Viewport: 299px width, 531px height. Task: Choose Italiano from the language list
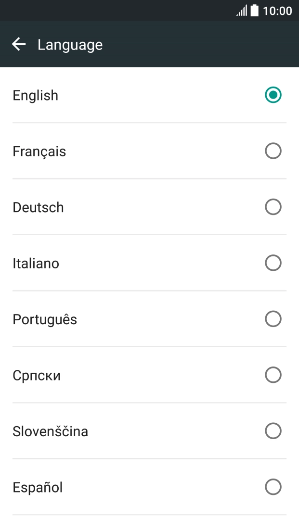pos(36,263)
